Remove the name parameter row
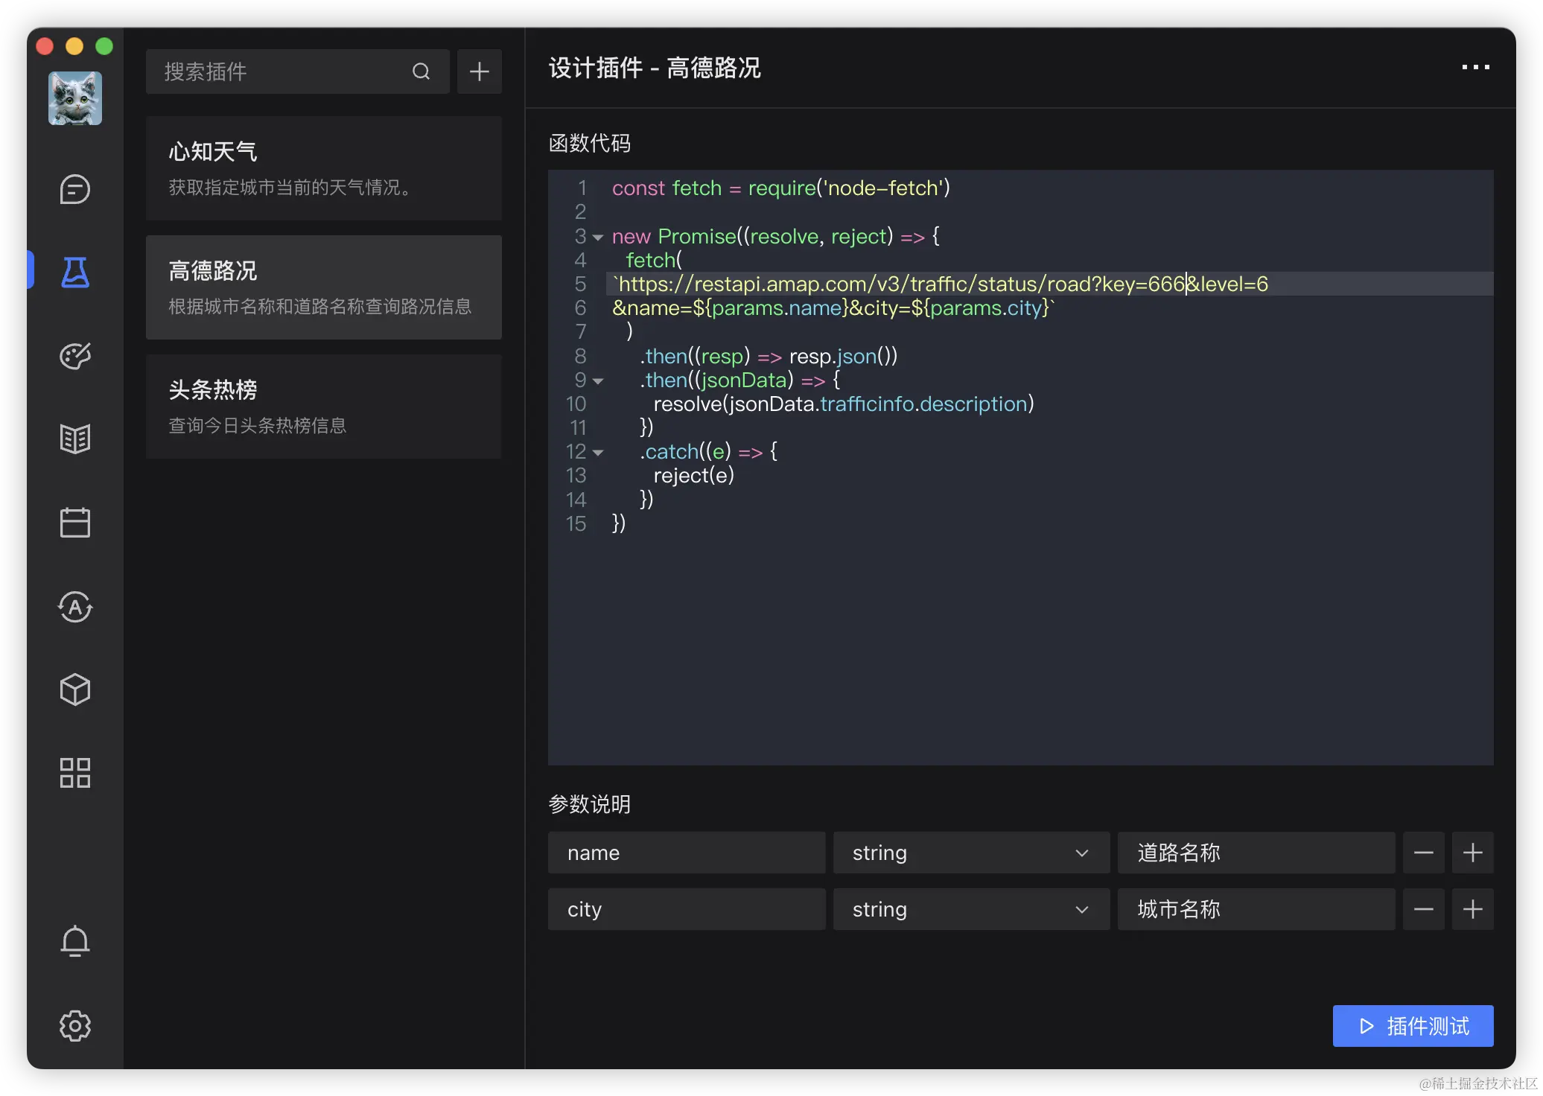1543x1096 pixels. [1423, 853]
